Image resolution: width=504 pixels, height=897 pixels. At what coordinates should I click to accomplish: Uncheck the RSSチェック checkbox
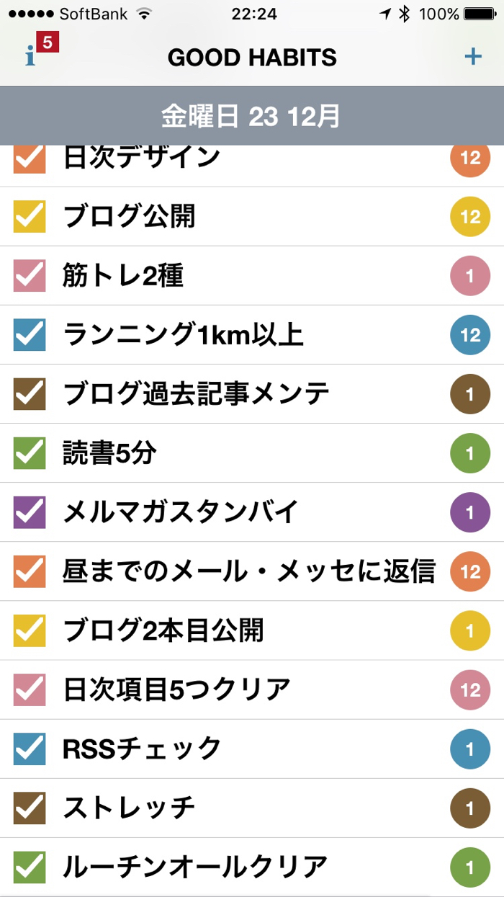click(30, 749)
